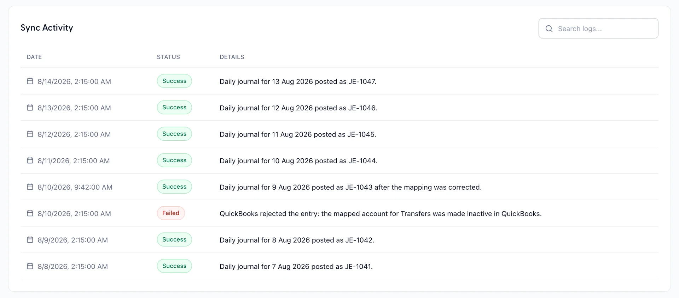Click calendar icon for 8/13/2026 entry
The height and width of the screenshot is (298, 679).
tap(30, 108)
